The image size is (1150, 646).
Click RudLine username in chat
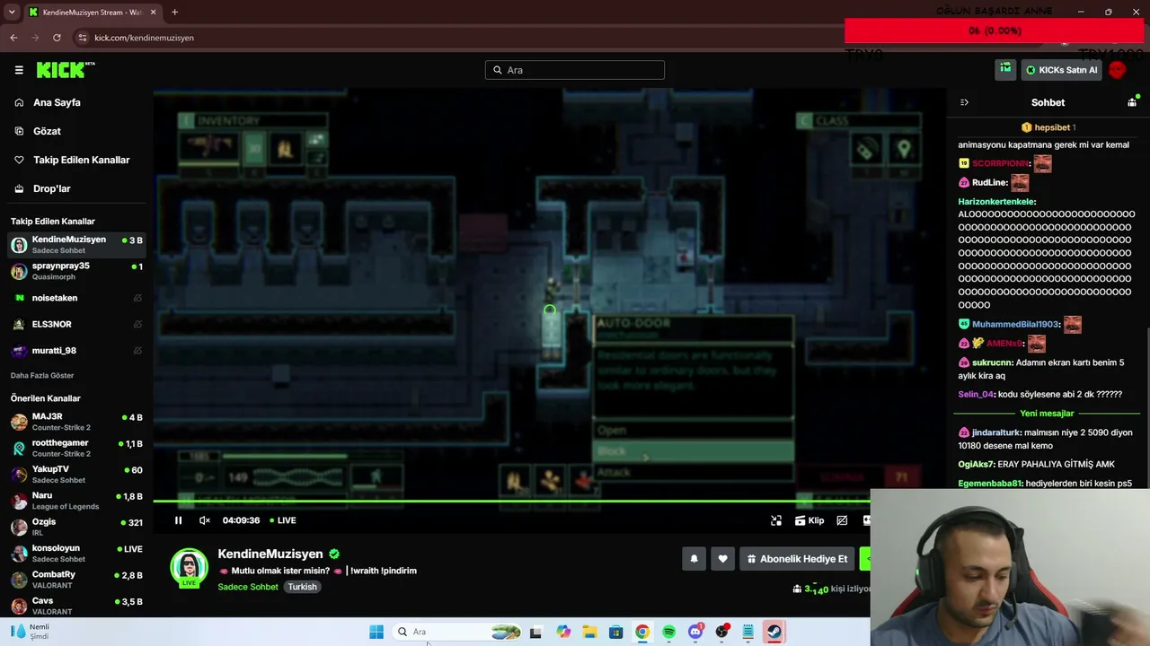point(989,182)
